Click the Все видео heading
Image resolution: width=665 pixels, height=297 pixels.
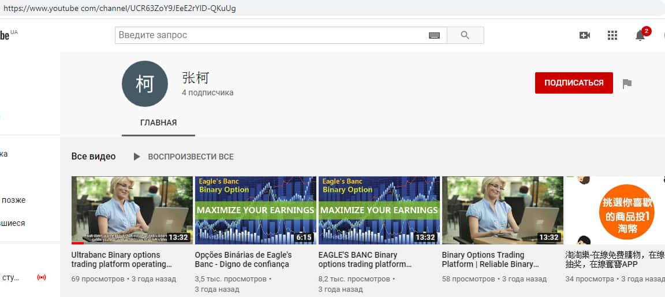coord(94,157)
